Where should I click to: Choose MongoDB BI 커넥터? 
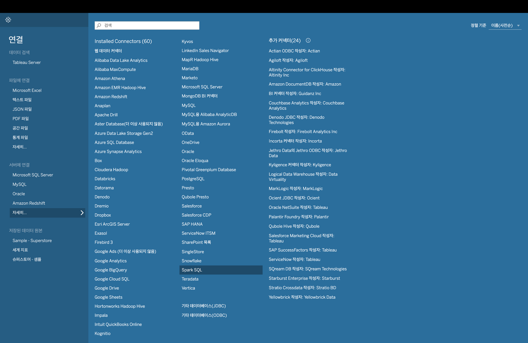(x=200, y=96)
